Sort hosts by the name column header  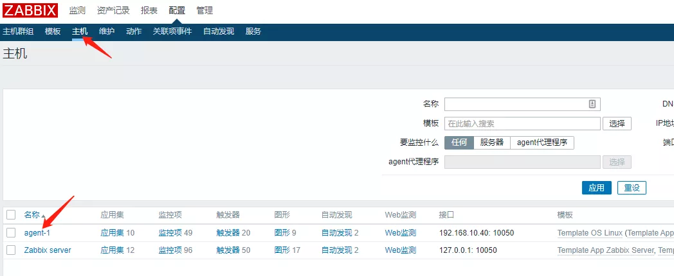pyautogui.click(x=32, y=215)
